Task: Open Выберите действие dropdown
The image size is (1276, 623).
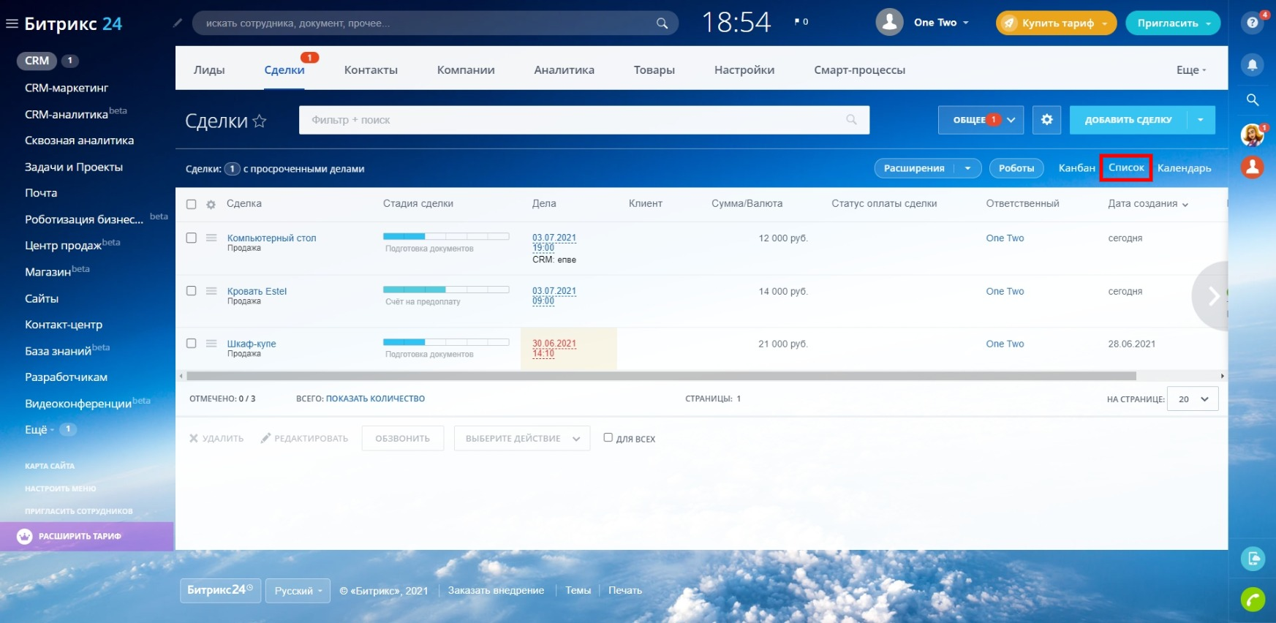Action: 522,439
